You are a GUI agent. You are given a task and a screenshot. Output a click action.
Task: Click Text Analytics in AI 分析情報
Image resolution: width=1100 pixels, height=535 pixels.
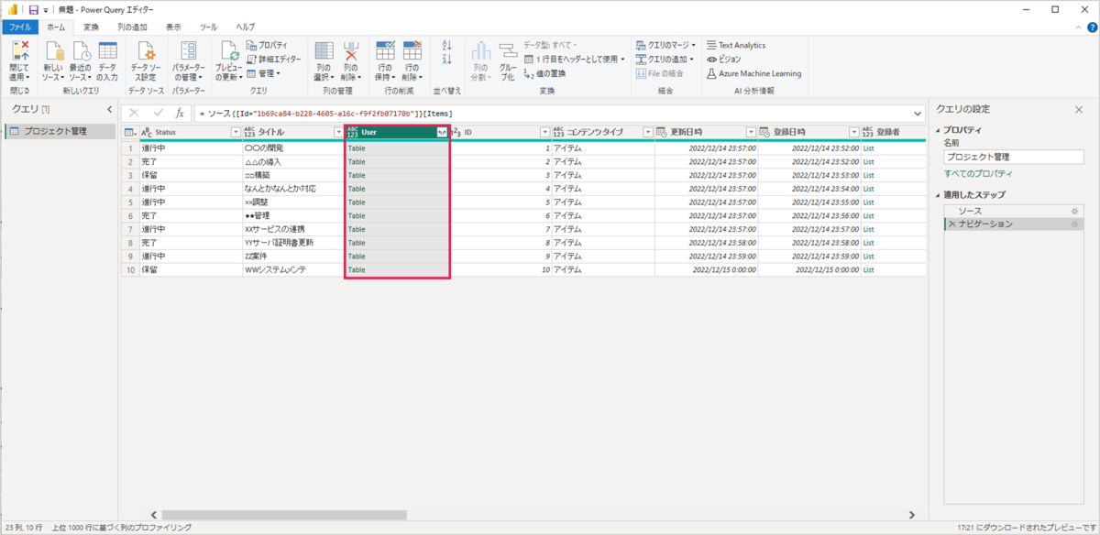coord(735,45)
